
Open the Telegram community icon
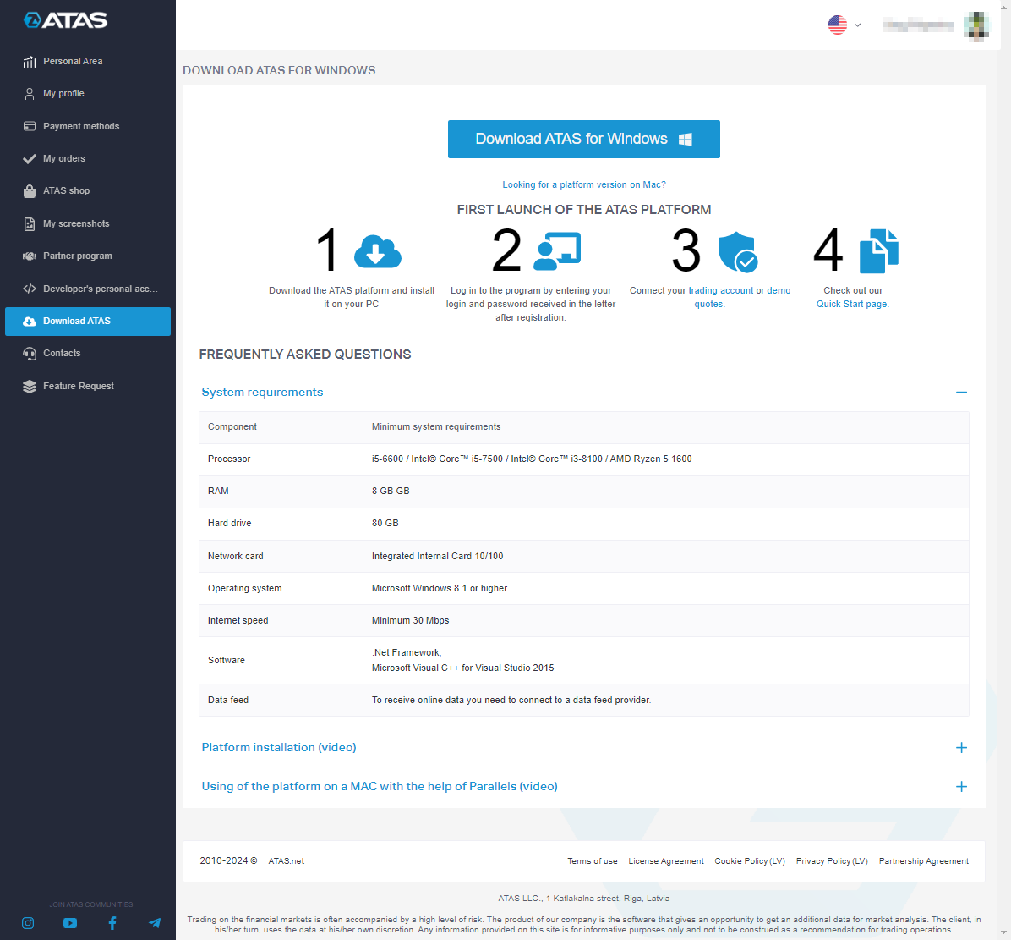pos(155,923)
